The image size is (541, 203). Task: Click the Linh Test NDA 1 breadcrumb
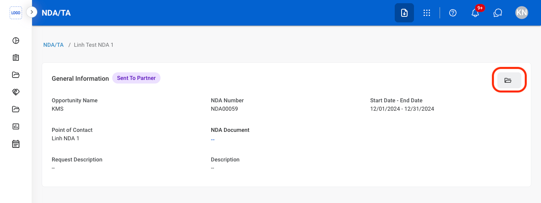(x=94, y=45)
